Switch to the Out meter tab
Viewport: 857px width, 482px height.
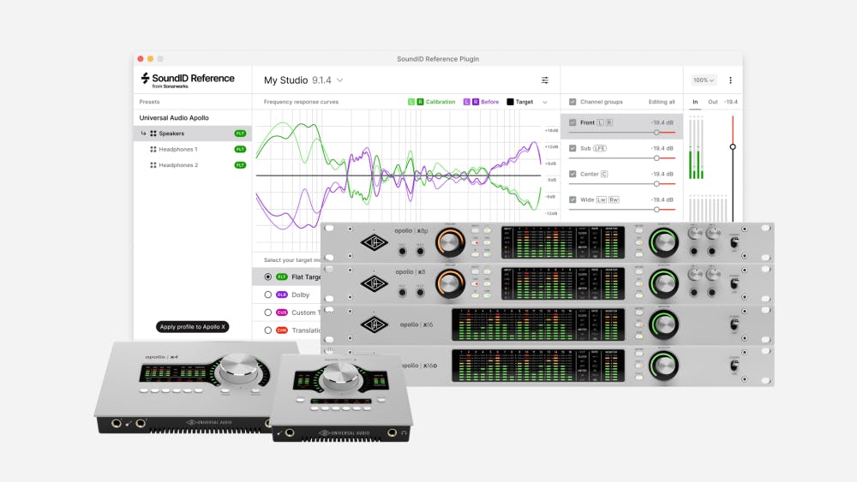click(711, 102)
